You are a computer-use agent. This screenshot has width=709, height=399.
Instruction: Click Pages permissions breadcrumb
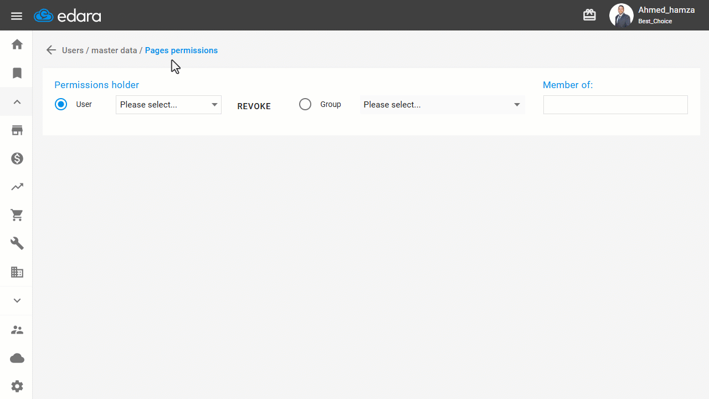pyautogui.click(x=181, y=50)
